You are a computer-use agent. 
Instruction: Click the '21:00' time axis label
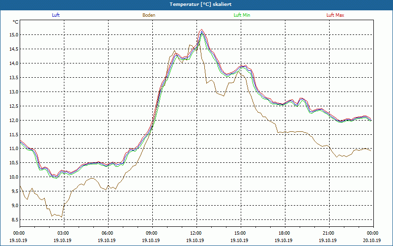pos(329,233)
